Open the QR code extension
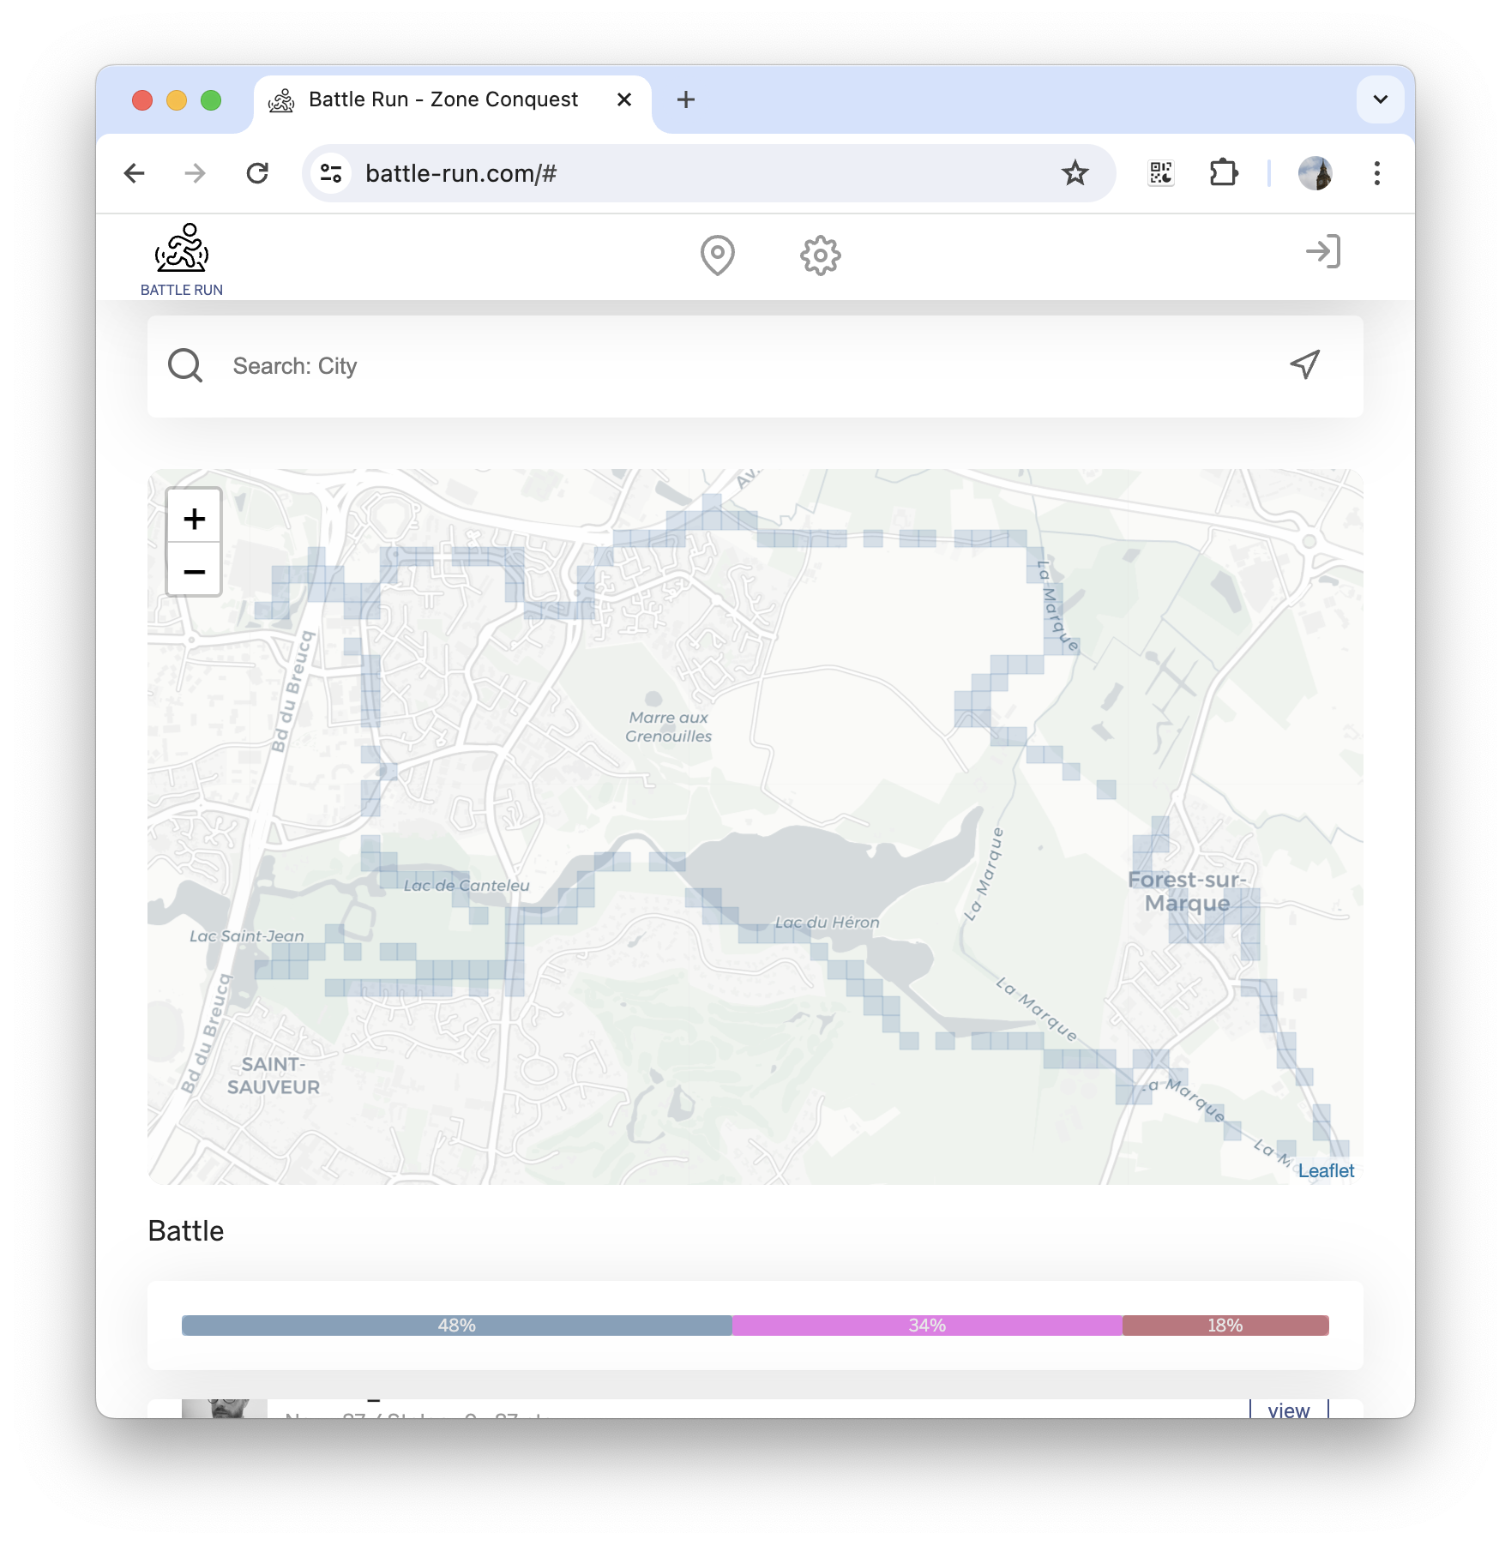Screen dimensions: 1511x1545 pyautogui.click(x=1161, y=173)
